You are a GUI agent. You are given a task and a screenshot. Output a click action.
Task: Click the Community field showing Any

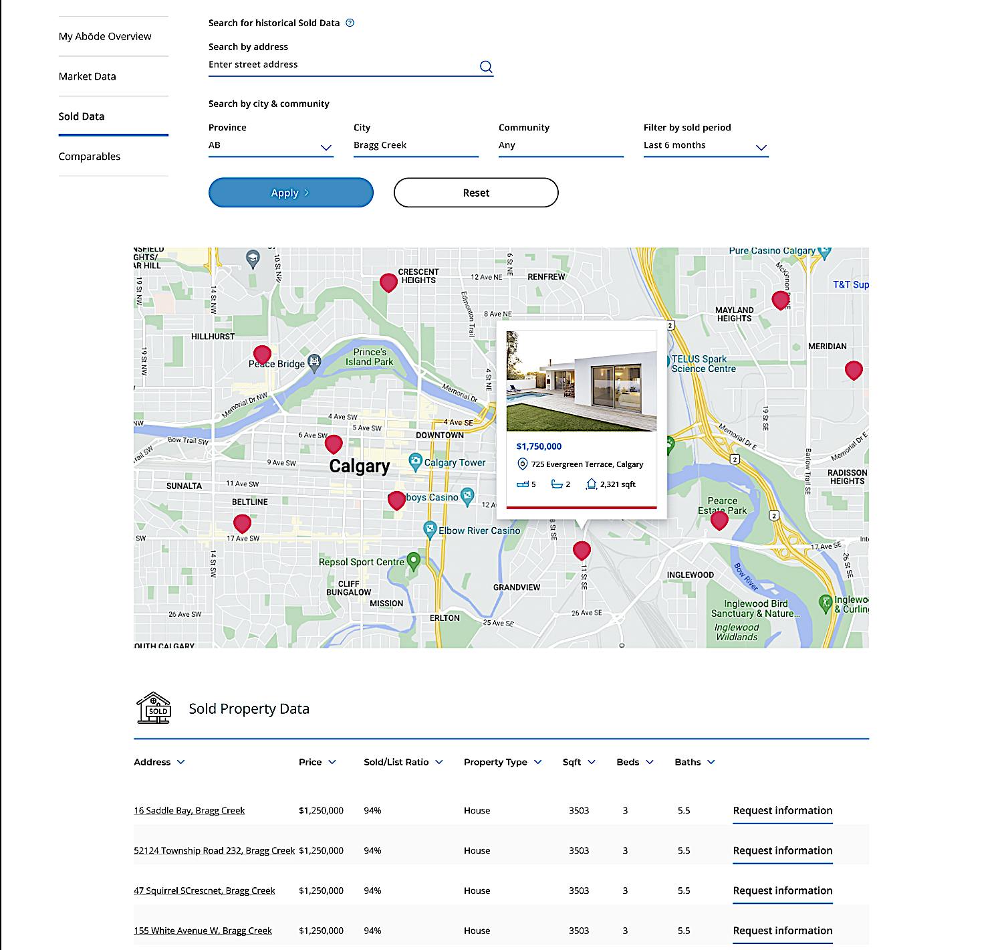pyautogui.click(x=561, y=146)
